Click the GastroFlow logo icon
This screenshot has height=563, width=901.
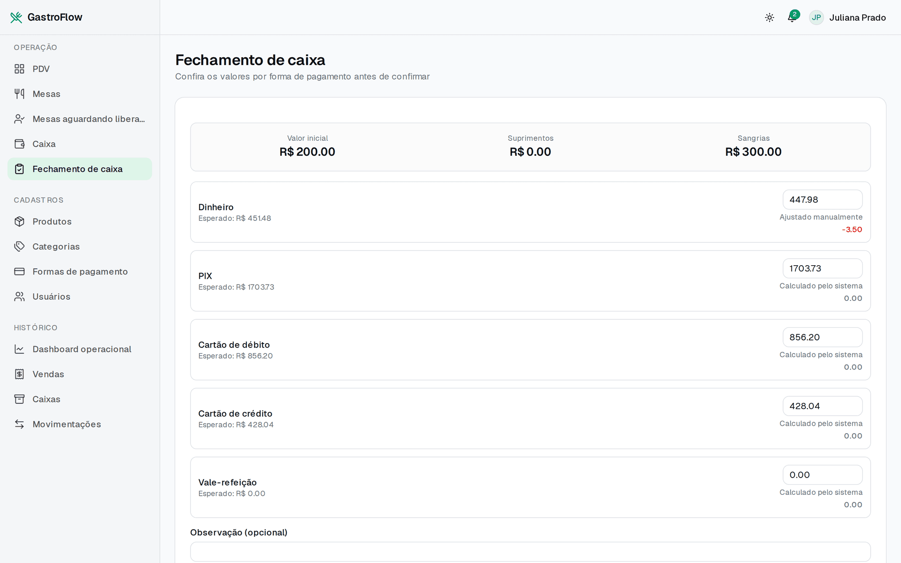tap(16, 17)
